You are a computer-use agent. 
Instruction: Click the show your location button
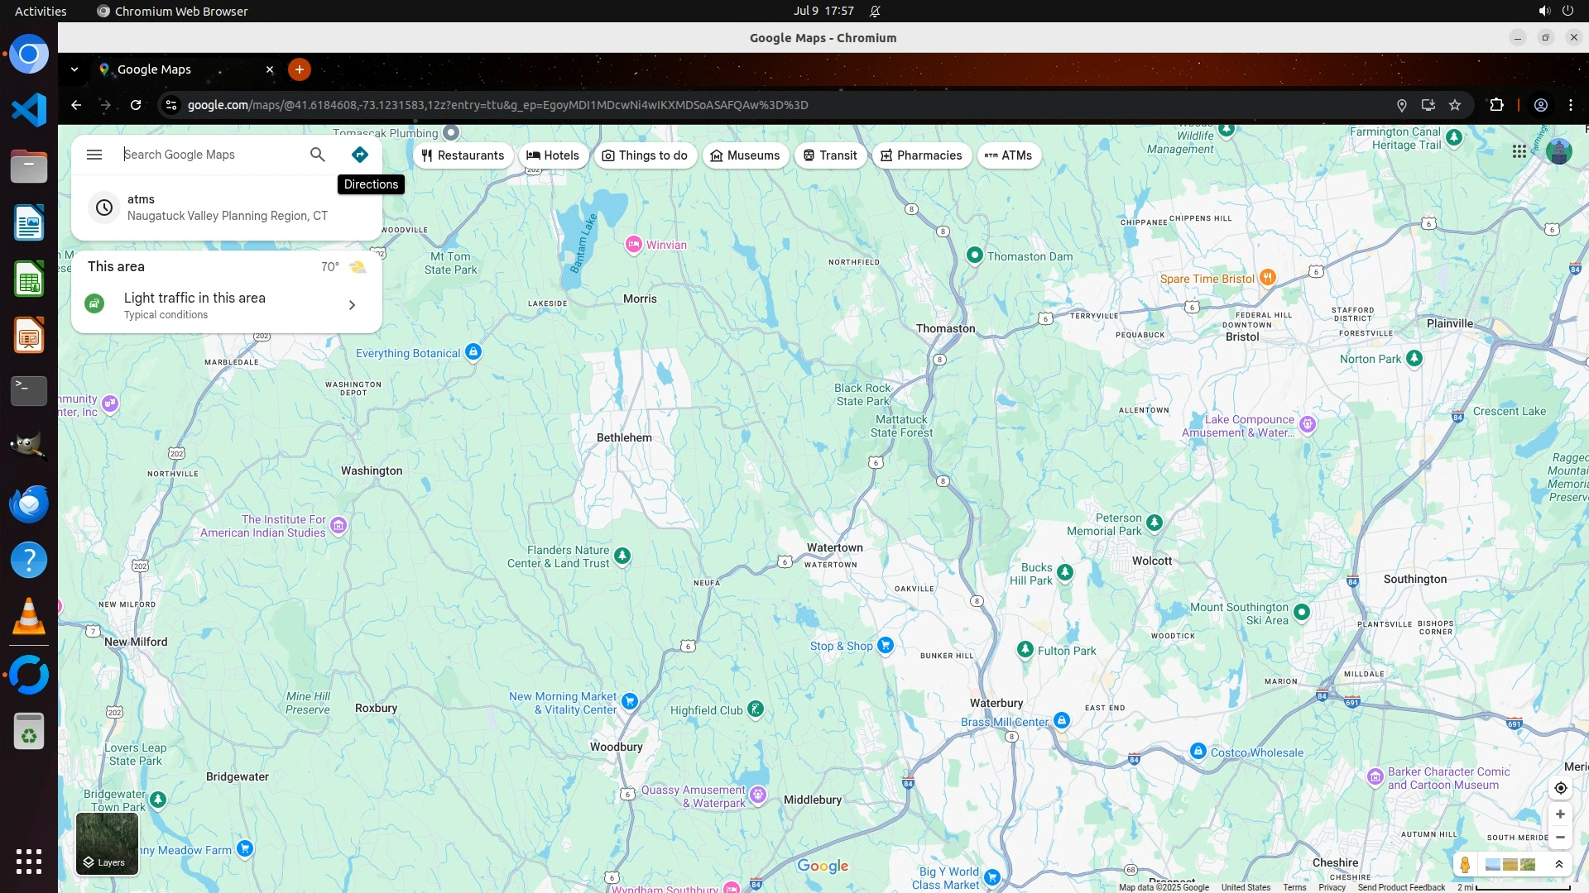(1560, 788)
